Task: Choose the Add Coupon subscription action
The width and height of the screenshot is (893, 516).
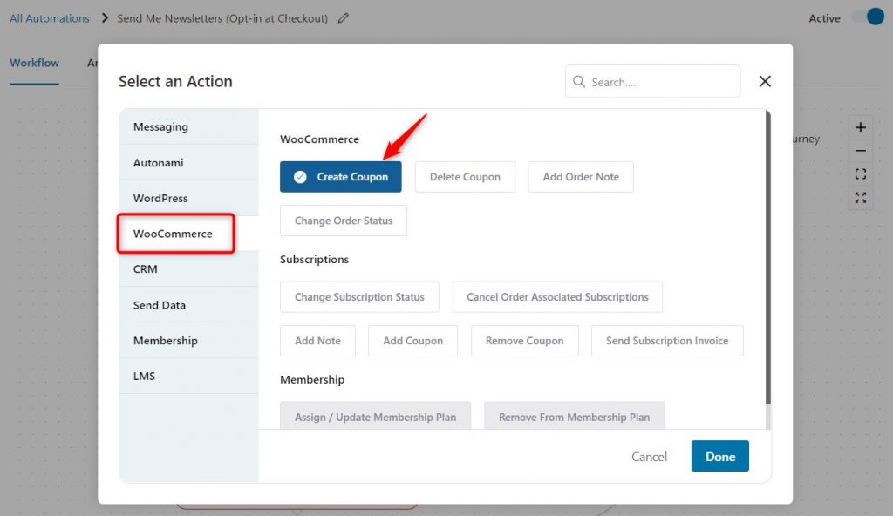Action: [412, 341]
